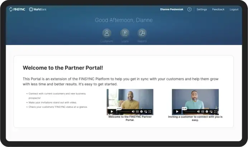Mute the Inviting a customer video
248x147 pixels.
pos(198,112)
